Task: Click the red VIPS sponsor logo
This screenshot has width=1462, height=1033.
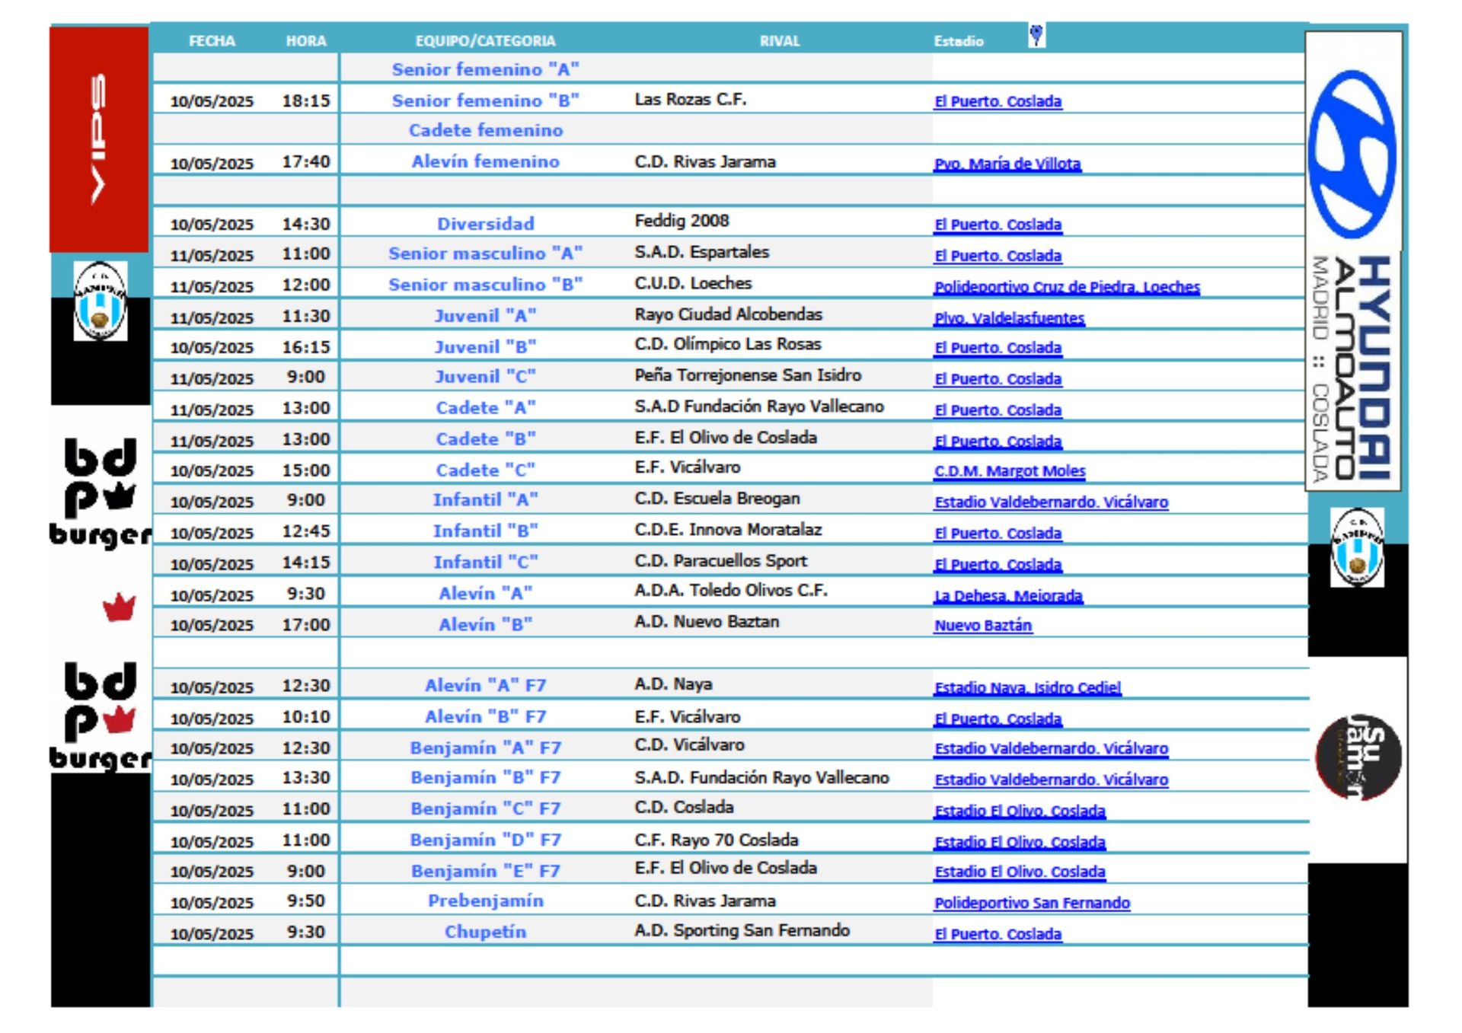Action: 99,139
